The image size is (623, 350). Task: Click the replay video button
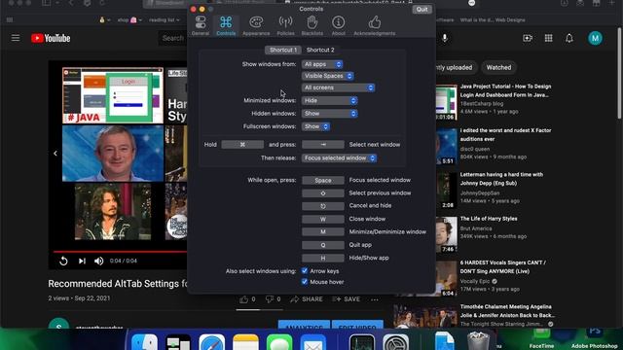[63, 261]
